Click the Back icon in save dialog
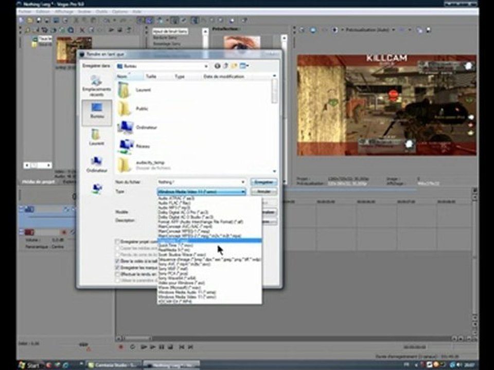Screen dimensions: 494x370 click(217, 66)
